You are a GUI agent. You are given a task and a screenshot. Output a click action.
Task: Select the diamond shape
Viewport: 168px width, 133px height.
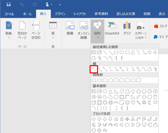tap(133, 91)
